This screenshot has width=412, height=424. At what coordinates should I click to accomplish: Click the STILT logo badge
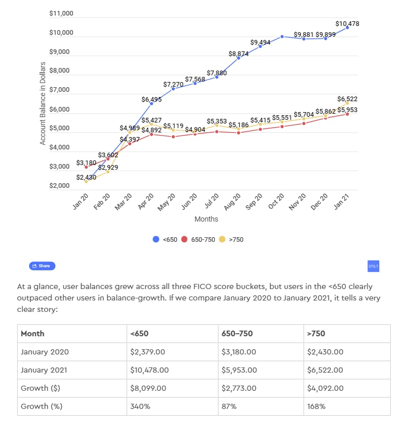point(374,266)
